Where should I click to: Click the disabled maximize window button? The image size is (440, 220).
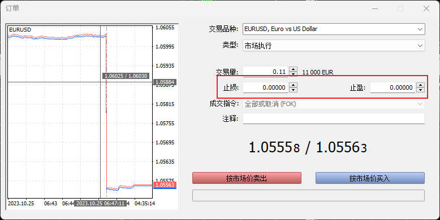click(400, 8)
